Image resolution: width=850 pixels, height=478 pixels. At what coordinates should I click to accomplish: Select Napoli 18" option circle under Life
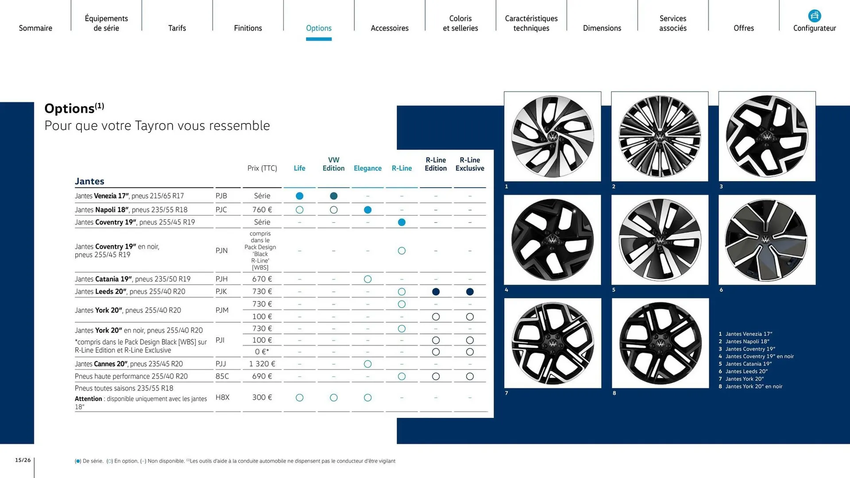tap(300, 210)
